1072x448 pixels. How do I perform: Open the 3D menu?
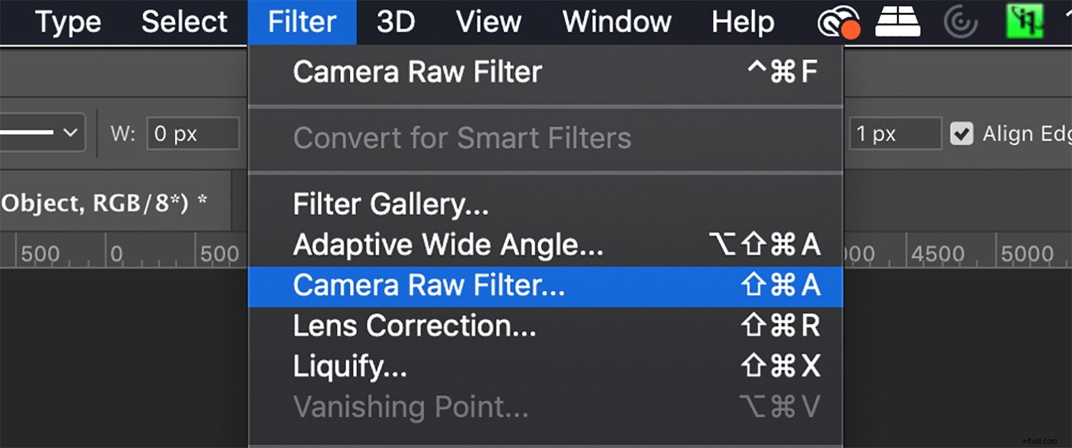394,21
